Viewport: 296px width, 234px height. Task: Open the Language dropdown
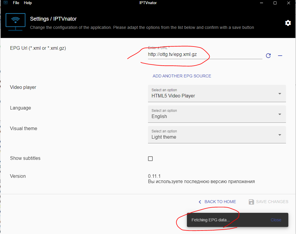(x=217, y=114)
